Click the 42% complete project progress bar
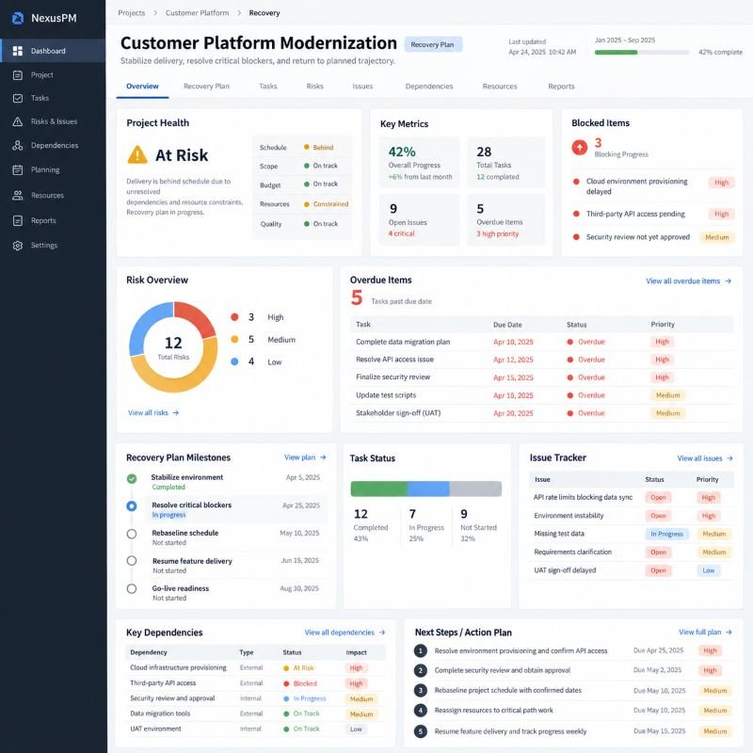This screenshot has width=753, height=753. (x=642, y=53)
